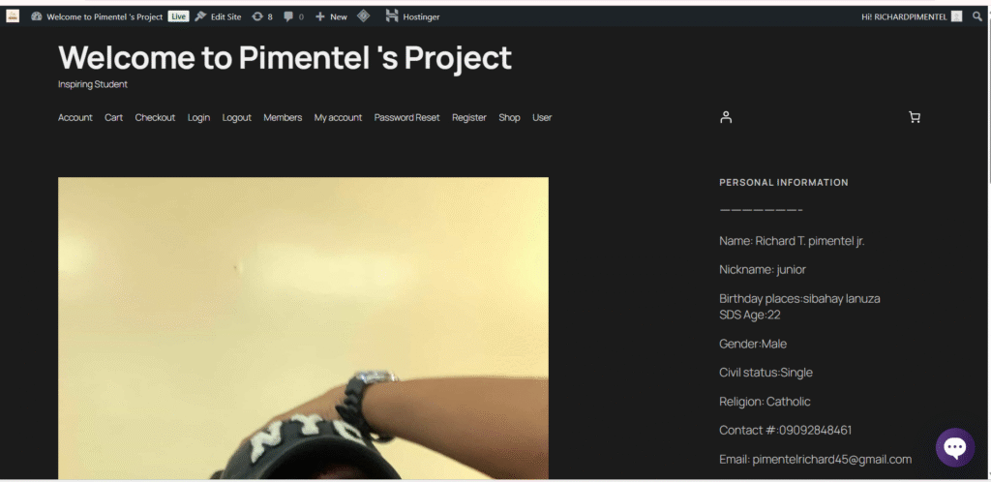Click the site dashboard icon at far left
Screen dimensions: 991x482
(x=13, y=16)
